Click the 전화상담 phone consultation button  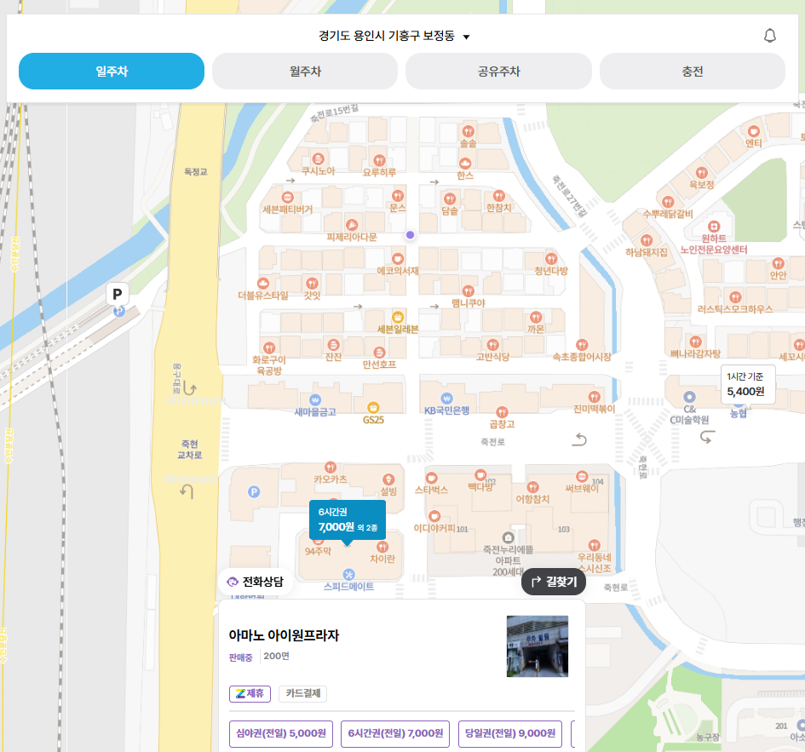(256, 582)
